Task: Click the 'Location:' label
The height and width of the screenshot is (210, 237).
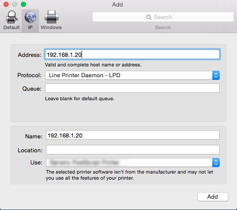Action: (30, 150)
